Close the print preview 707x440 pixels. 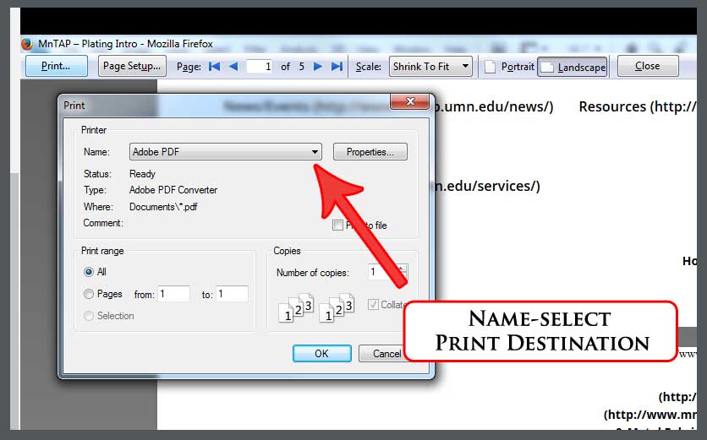648,66
